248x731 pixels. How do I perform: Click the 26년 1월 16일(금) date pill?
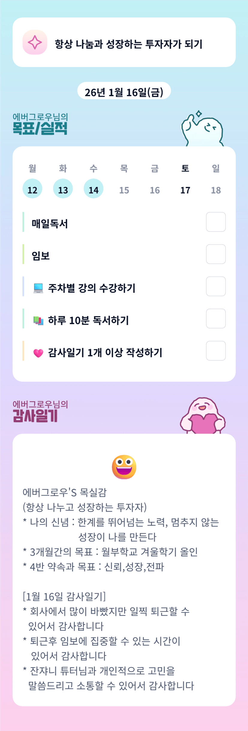pos(124,92)
